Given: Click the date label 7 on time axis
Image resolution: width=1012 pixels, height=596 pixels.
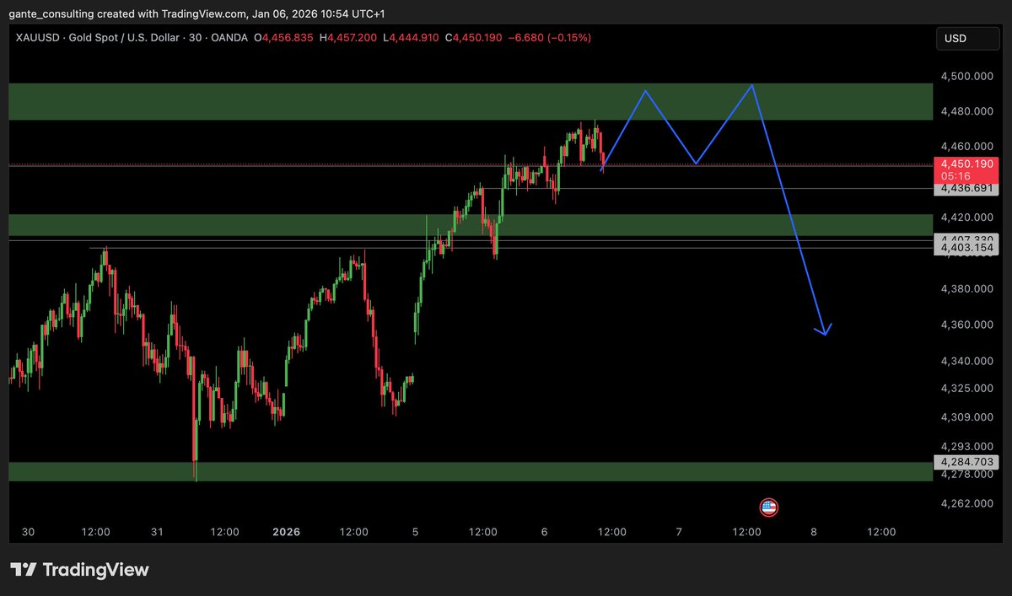Looking at the screenshot, I should click(x=679, y=532).
